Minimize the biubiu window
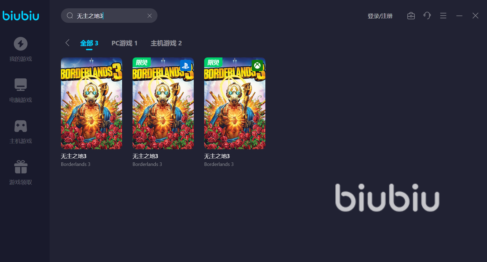This screenshot has width=487, height=262. [x=459, y=16]
